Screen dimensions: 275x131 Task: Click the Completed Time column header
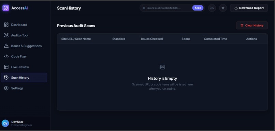pyautogui.click(x=215, y=39)
